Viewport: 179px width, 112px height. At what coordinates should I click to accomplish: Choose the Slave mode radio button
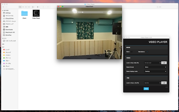[132, 52]
